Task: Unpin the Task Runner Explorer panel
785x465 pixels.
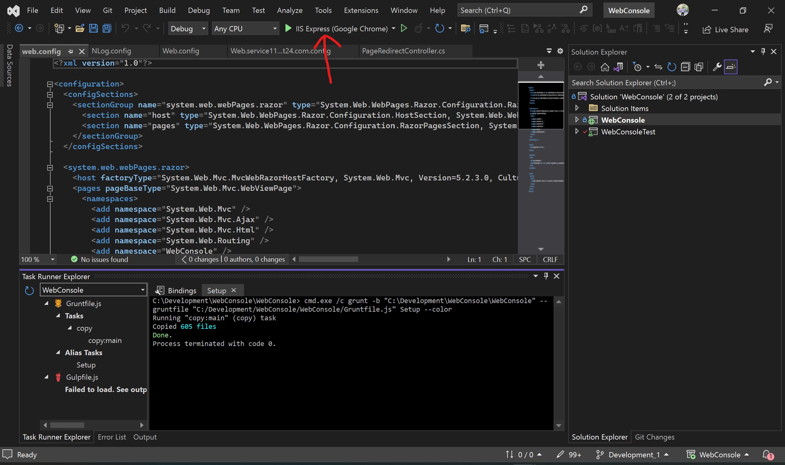Action: click(546, 276)
